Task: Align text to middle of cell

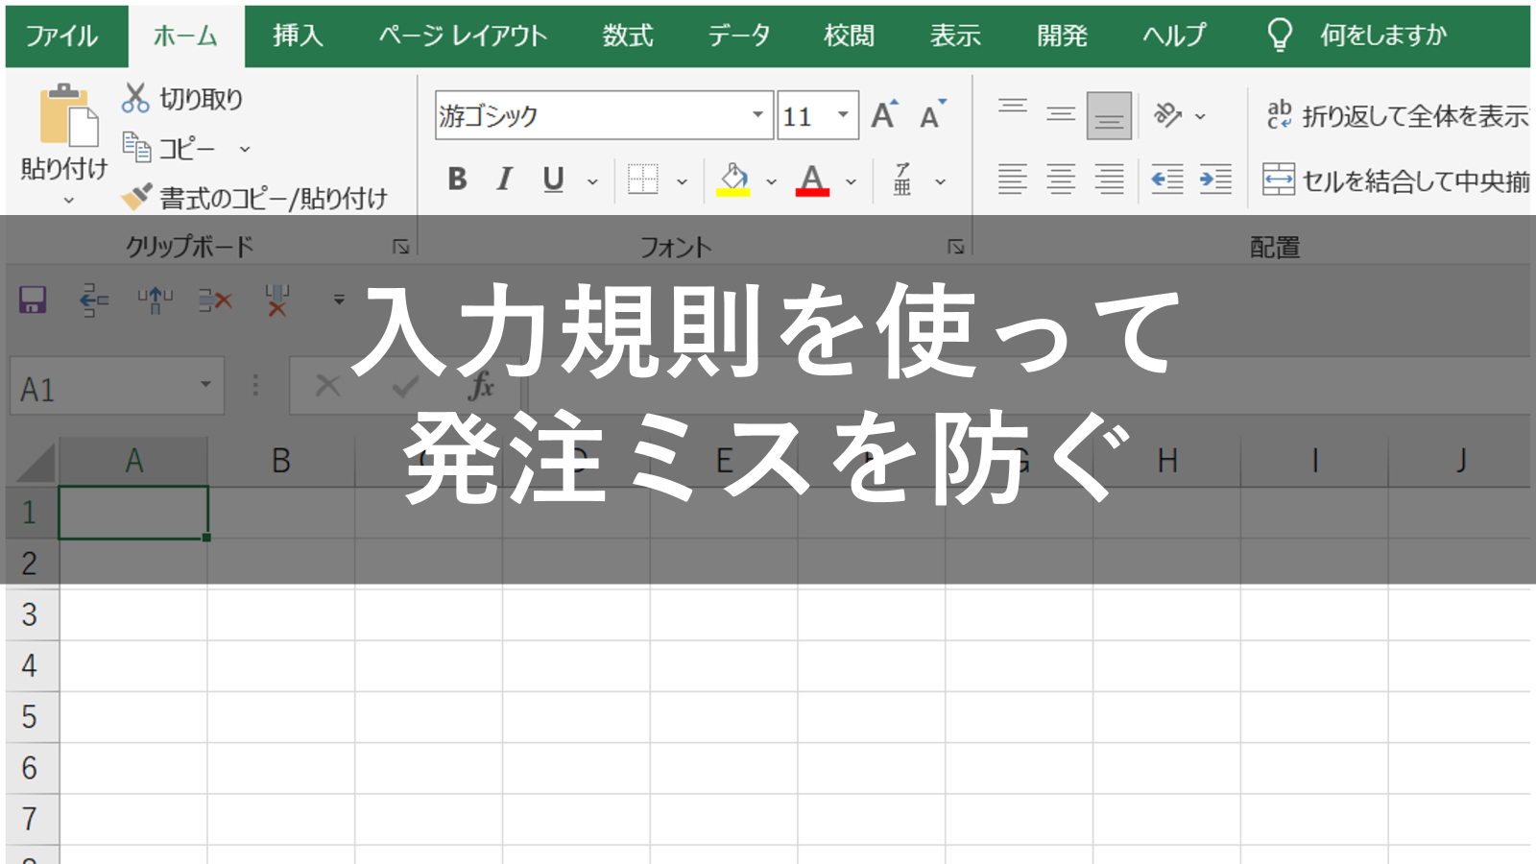Action: tap(1061, 115)
